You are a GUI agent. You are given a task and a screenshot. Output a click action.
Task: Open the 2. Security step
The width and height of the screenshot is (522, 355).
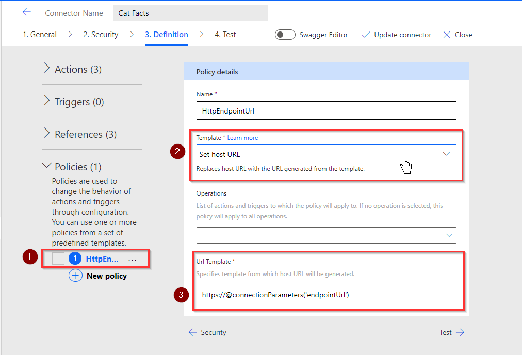click(101, 34)
